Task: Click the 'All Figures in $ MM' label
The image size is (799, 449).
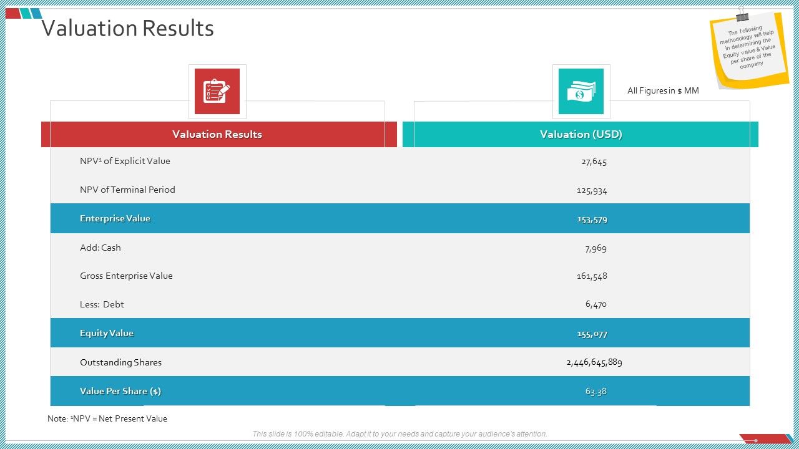Action: pos(663,91)
